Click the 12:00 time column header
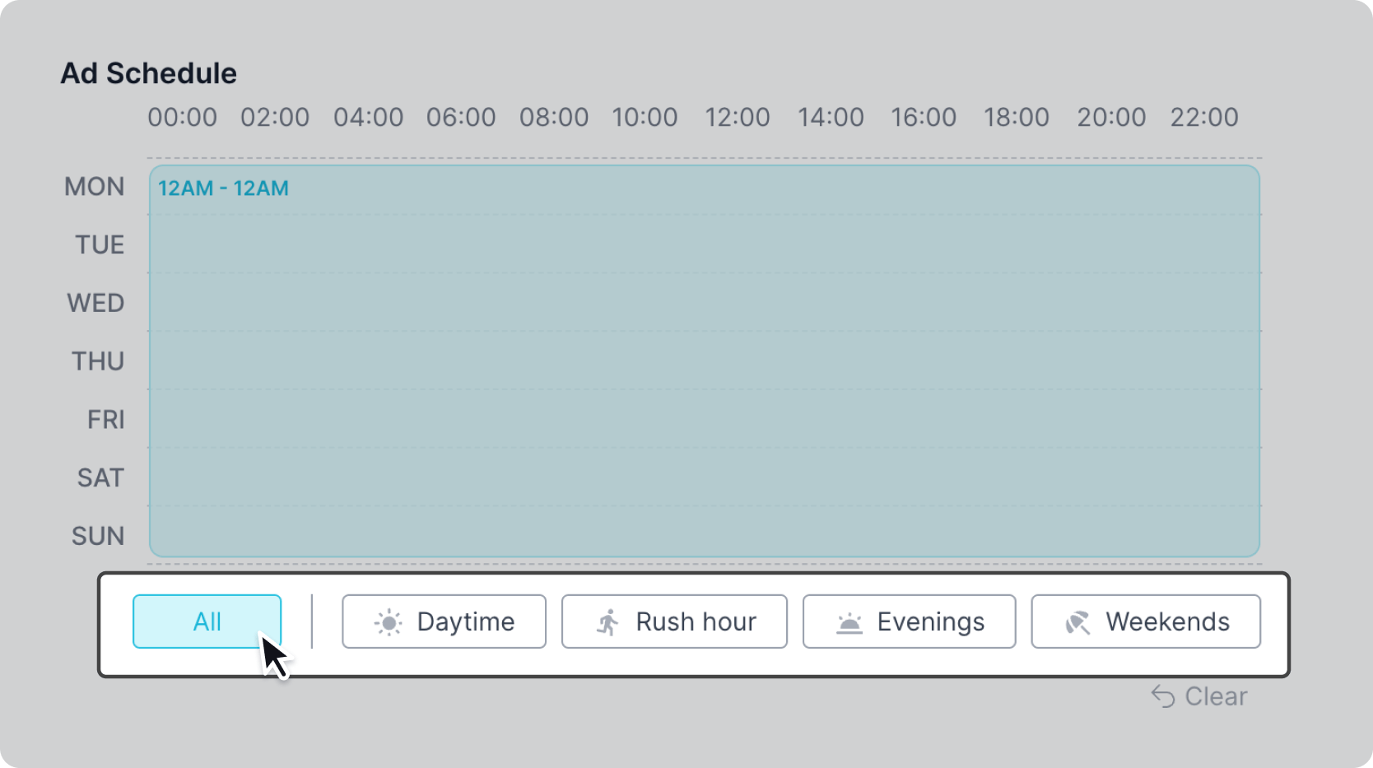 click(738, 117)
